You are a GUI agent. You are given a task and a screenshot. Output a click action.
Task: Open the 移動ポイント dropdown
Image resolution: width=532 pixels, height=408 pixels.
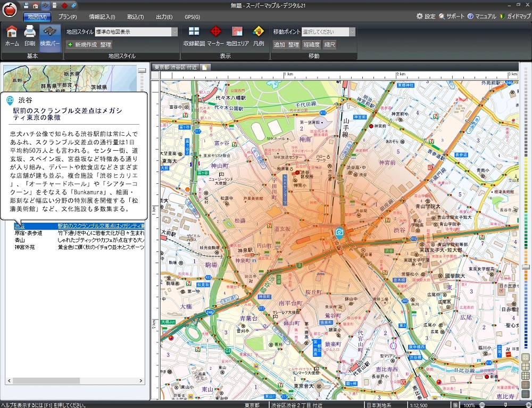click(x=352, y=31)
